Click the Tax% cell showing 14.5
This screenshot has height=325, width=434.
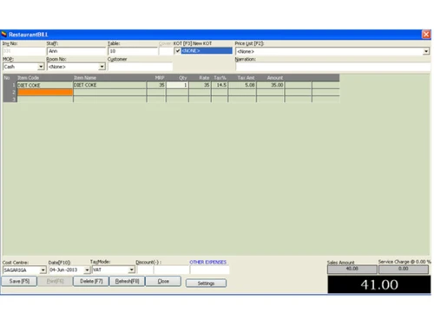pos(220,85)
